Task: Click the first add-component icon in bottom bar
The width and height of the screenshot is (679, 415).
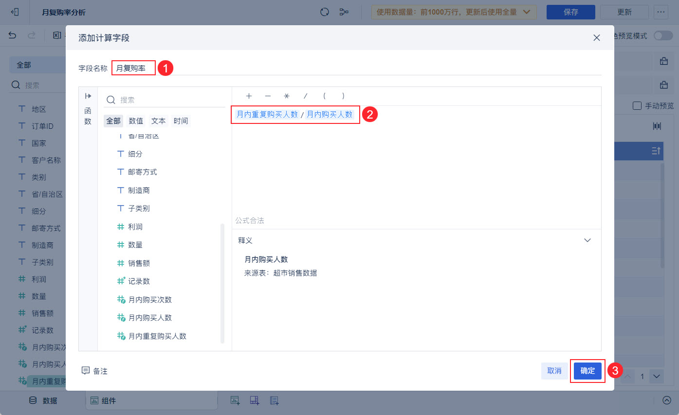Action: coord(235,400)
